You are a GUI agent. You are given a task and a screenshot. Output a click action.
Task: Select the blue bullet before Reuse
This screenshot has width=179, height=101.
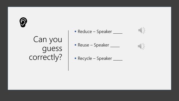point(75,45)
